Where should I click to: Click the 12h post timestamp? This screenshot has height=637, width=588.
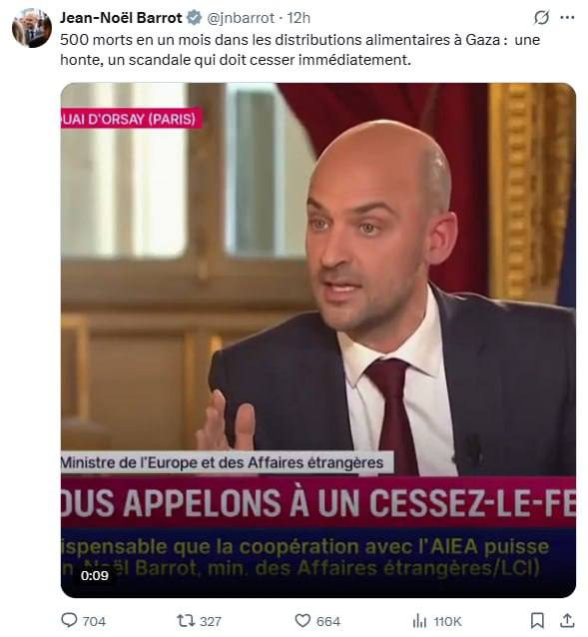(x=298, y=18)
